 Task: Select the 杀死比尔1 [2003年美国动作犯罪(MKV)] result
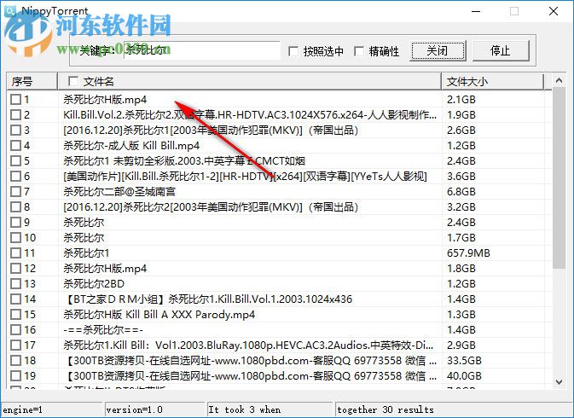click(x=211, y=131)
